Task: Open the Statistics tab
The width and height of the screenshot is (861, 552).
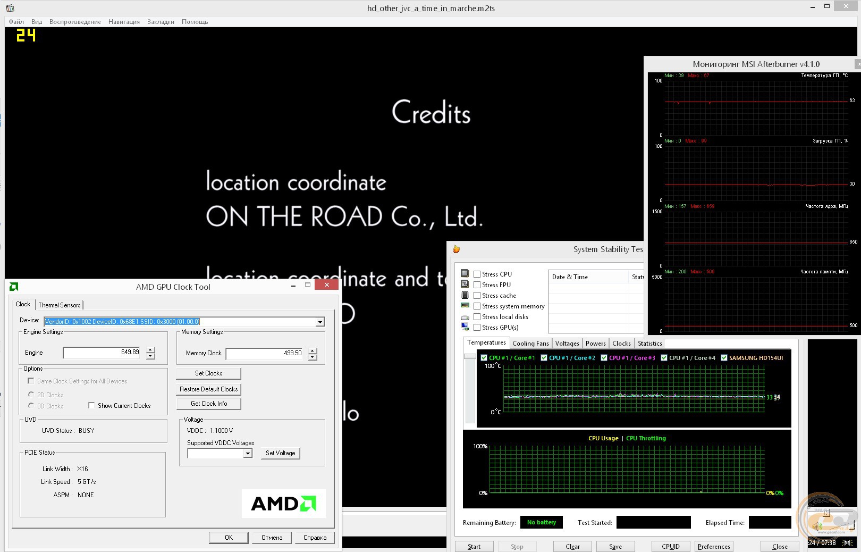Action: pyautogui.click(x=650, y=344)
